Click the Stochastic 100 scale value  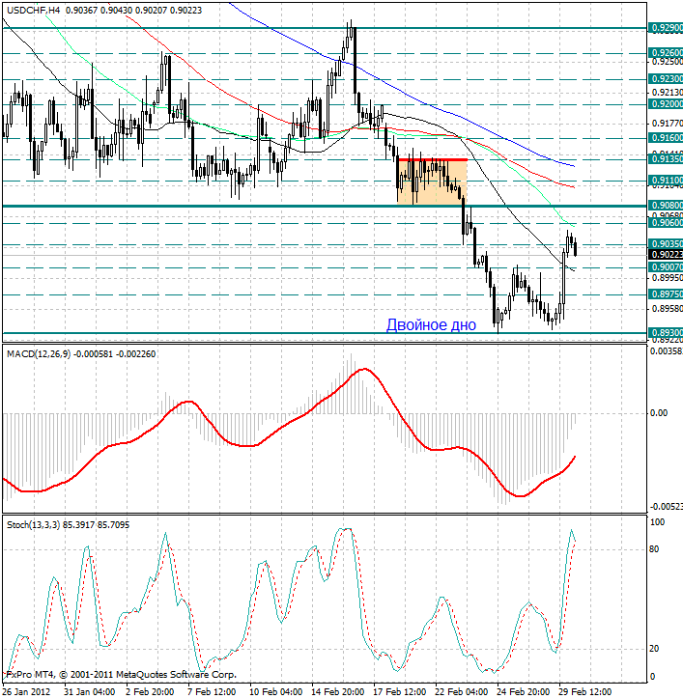pos(657,522)
